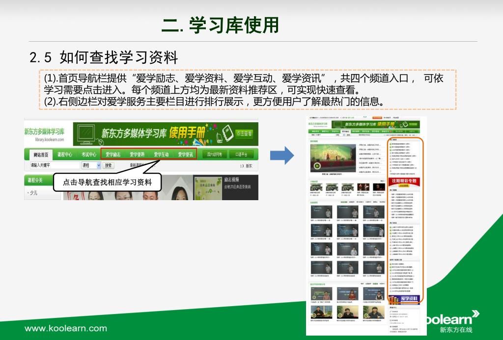Switch to the 考试中心 tab
This screenshot has width=503, height=340.
pyautogui.click(x=89, y=155)
